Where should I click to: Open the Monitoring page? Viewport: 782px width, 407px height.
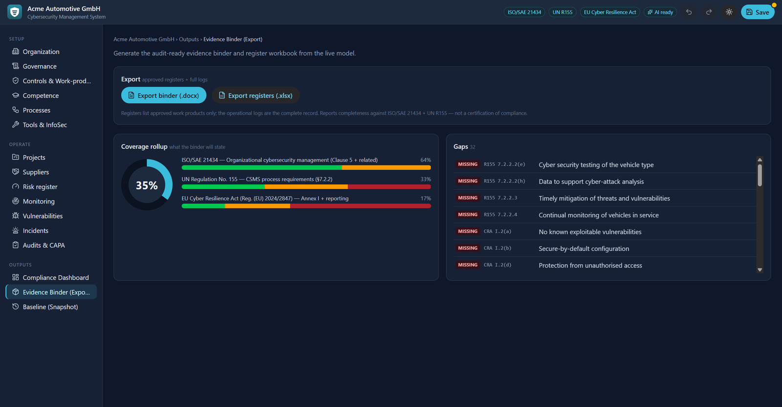[51, 201]
